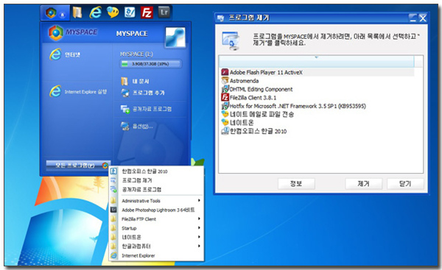Expand Administrative Tools folder submenu
This screenshot has height=270, width=442.
[x=156, y=201]
